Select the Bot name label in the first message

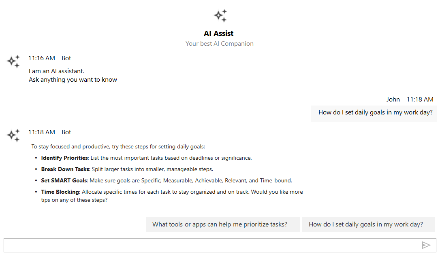pyautogui.click(x=66, y=58)
